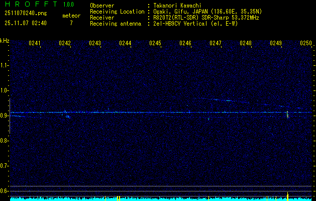Click the 1.1 frequency axis label
The image size is (316, 201).
coord(5,65)
